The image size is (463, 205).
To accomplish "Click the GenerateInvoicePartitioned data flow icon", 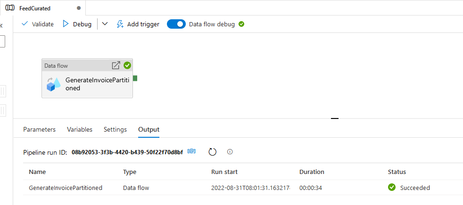I will tap(53, 84).
